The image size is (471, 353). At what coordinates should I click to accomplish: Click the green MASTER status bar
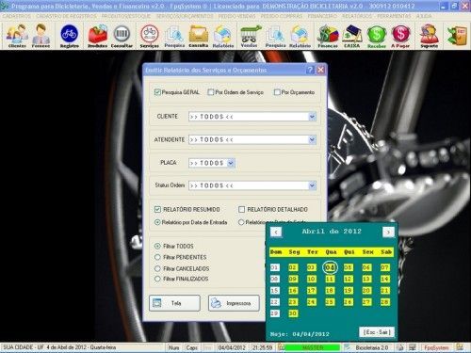(x=313, y=347)
